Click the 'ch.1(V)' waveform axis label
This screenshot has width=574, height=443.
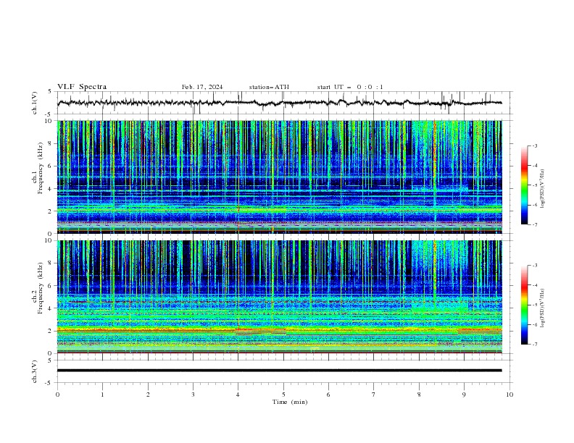[35, 103]
